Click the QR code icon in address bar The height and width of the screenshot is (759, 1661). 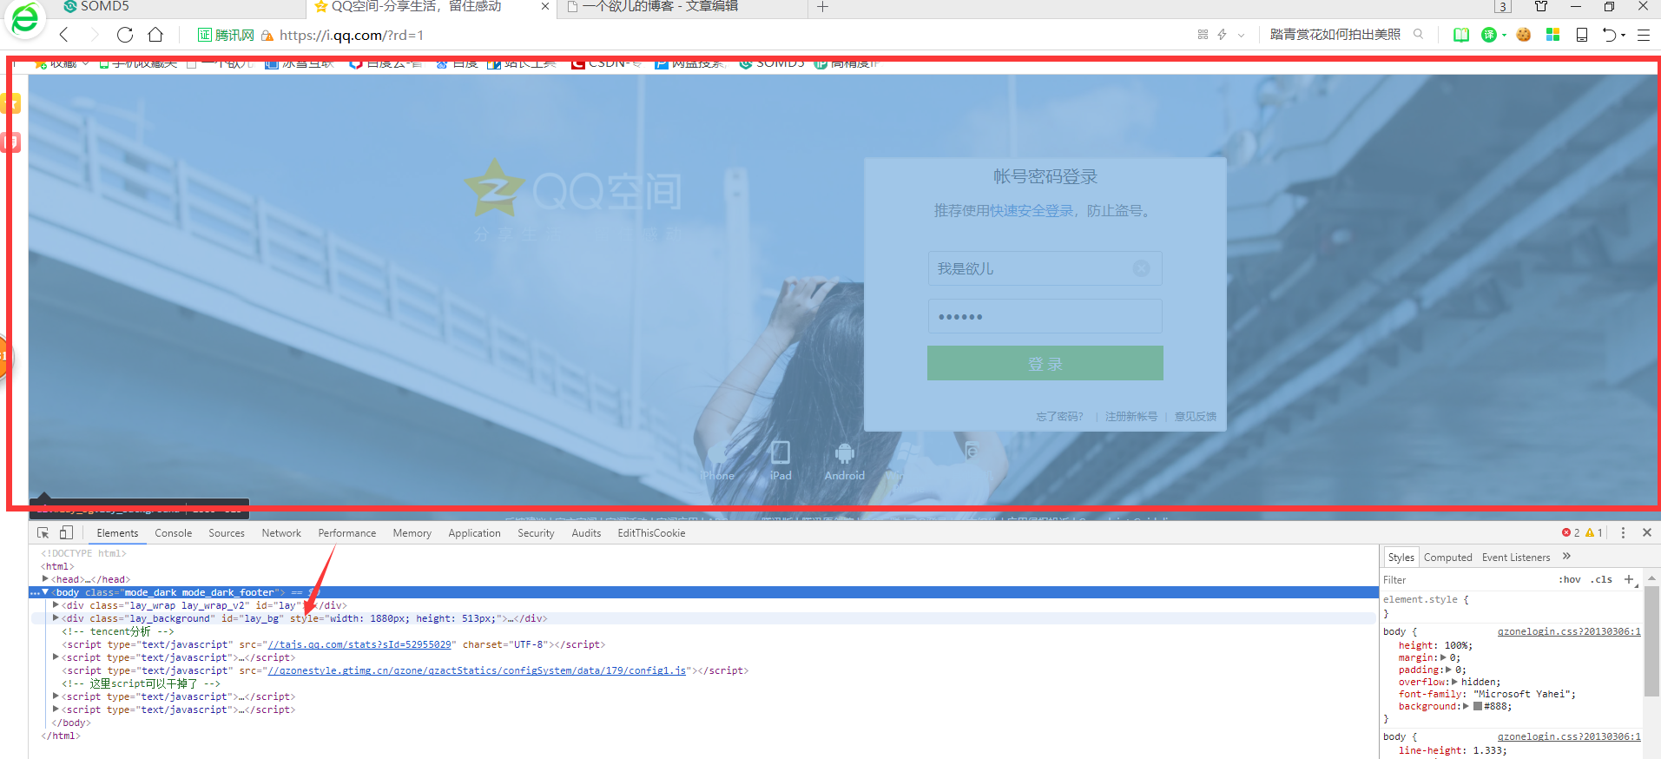(x=1203, y=35)
